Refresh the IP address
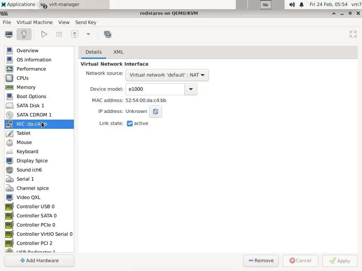This screenshot has height=271, width=362. point(156,112)
